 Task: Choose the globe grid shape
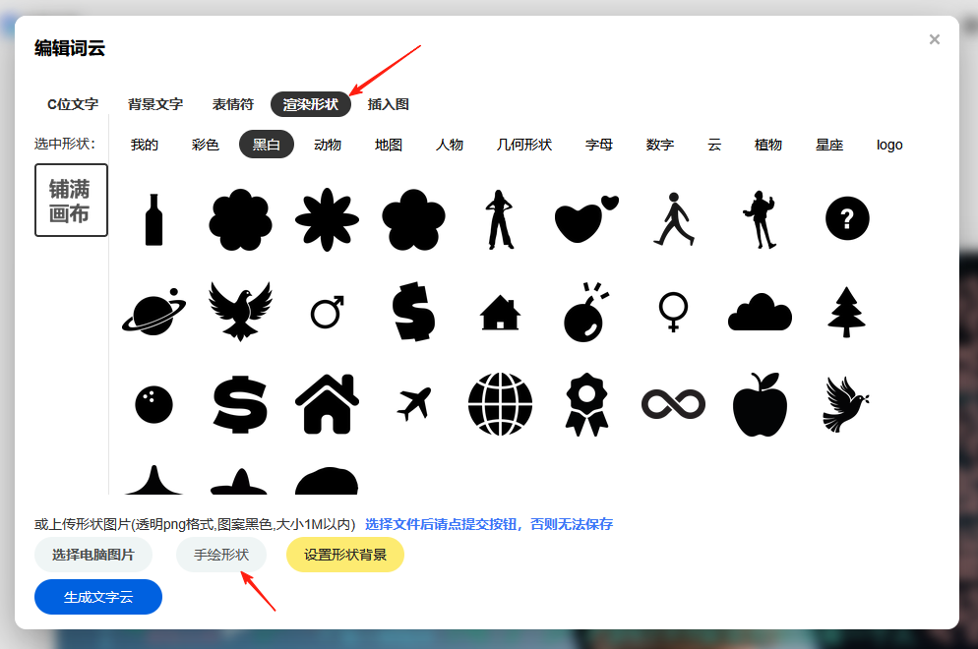(x=500, y=404)
